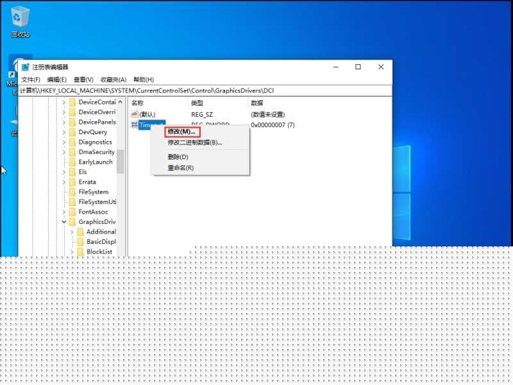Select the (默认) value name
Screen dimensions: 513x385
point(147,115)
